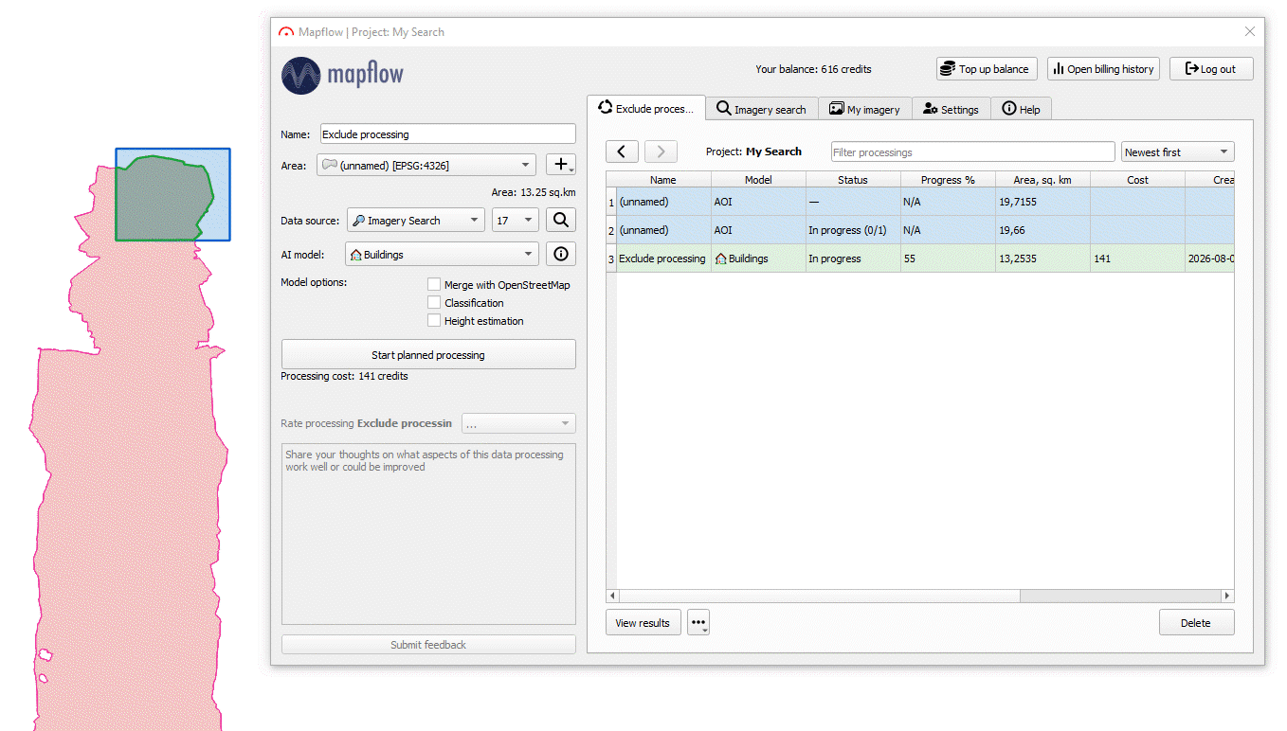Open the zoom level 17 dropdown
The height and width of the screenshot is (731, 1287).
coord(516,221)
